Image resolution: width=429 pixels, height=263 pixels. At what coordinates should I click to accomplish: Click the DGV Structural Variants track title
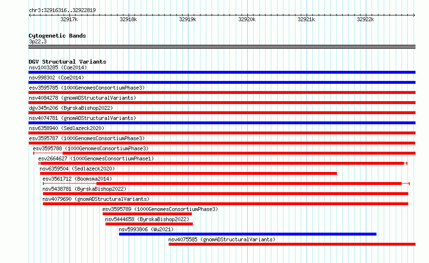point(67,62)
